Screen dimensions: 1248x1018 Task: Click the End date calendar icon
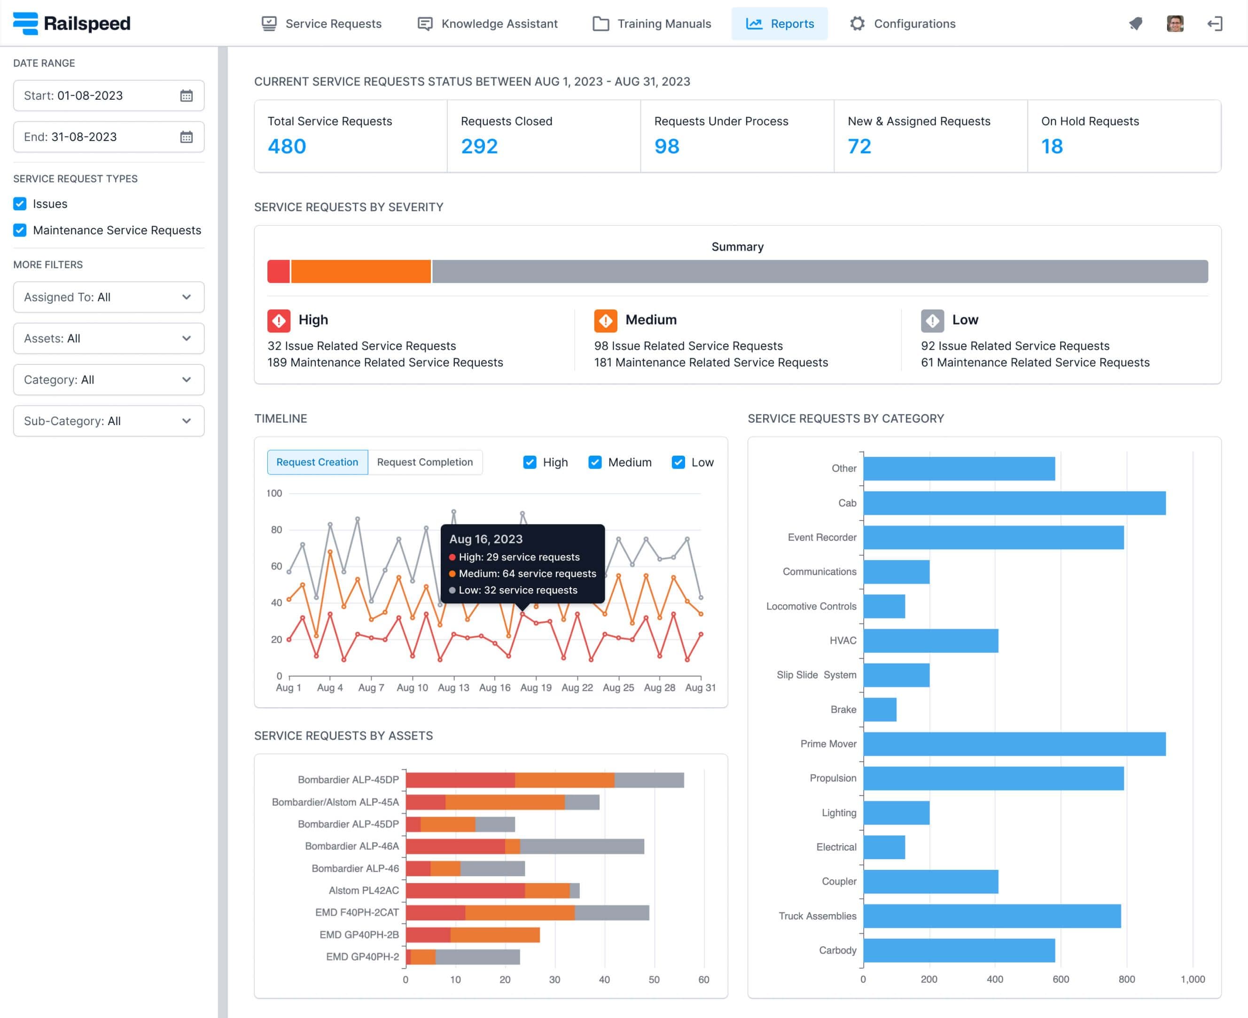[x=187, y=136]
